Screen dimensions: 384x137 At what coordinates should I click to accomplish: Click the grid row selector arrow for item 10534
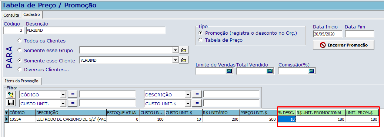tap(7, 119)
